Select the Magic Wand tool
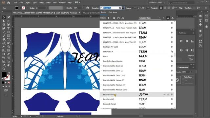210x118 pixels. (9, 21)
